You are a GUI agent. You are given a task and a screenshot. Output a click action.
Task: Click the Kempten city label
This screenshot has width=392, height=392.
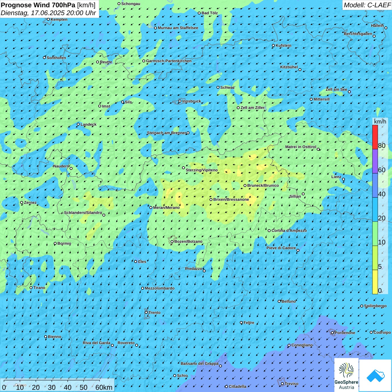point(59,19)
